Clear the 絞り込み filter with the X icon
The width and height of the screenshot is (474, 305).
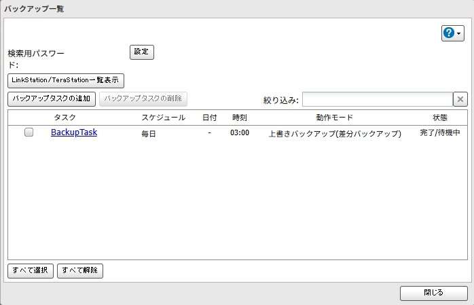[x=460, y=100]
